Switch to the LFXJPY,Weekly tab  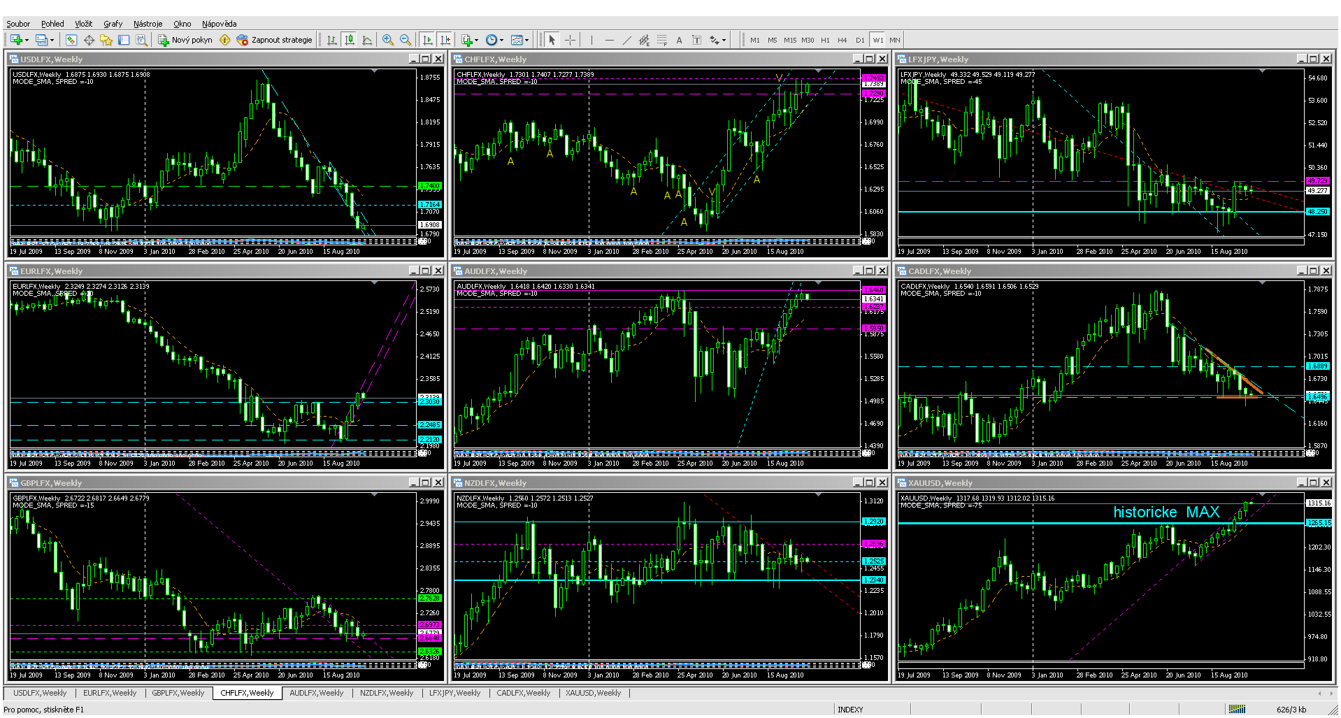point(455,693)
